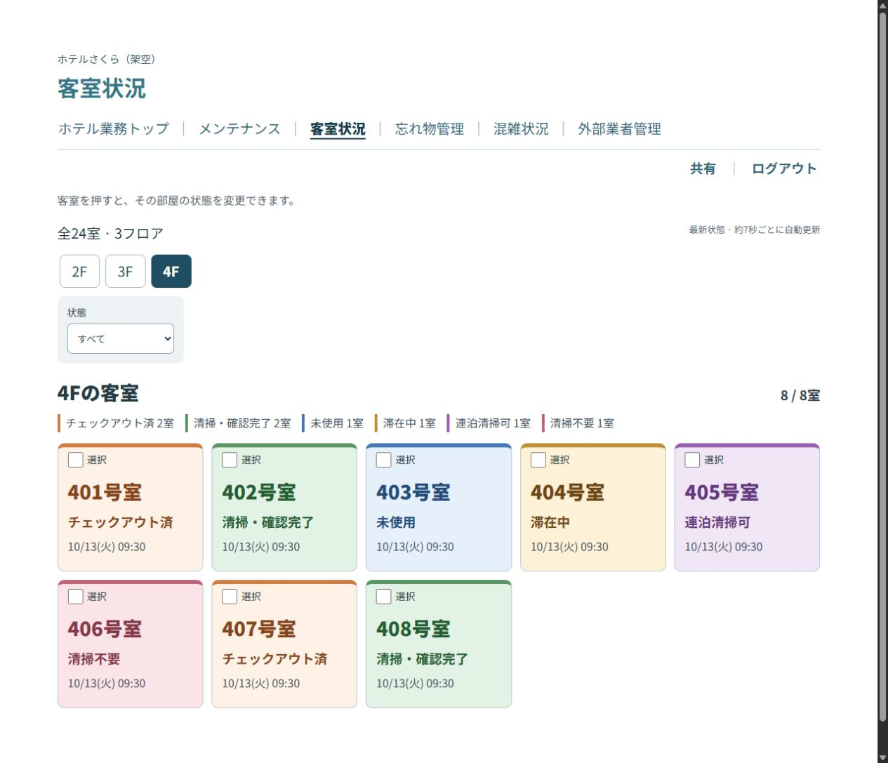Screen dimensions: 888x763
Task: Switch to the 2F floor tab
Action: point(79,272)
